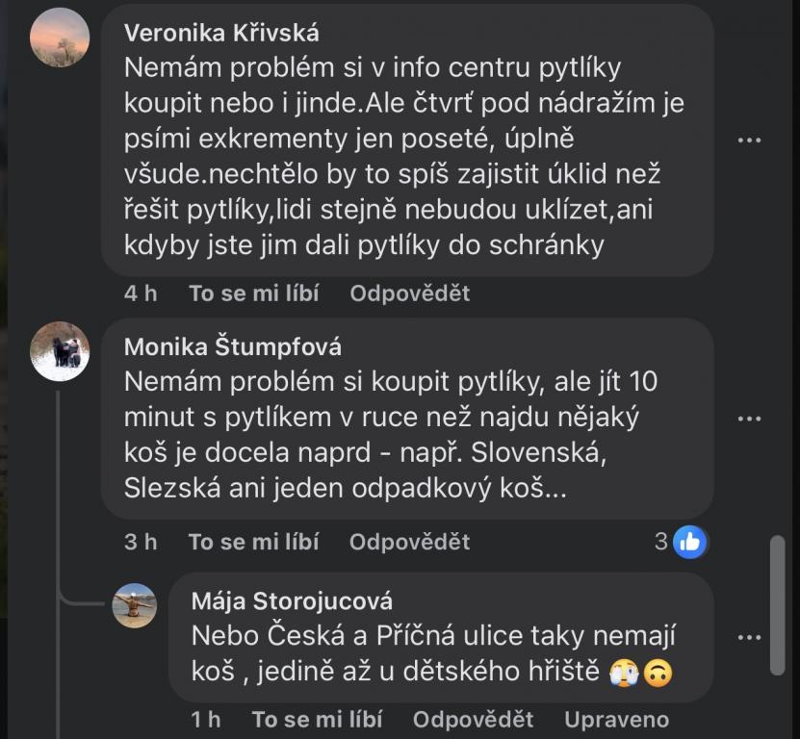Like Mája Storojucová's reply

coord(317,719)
